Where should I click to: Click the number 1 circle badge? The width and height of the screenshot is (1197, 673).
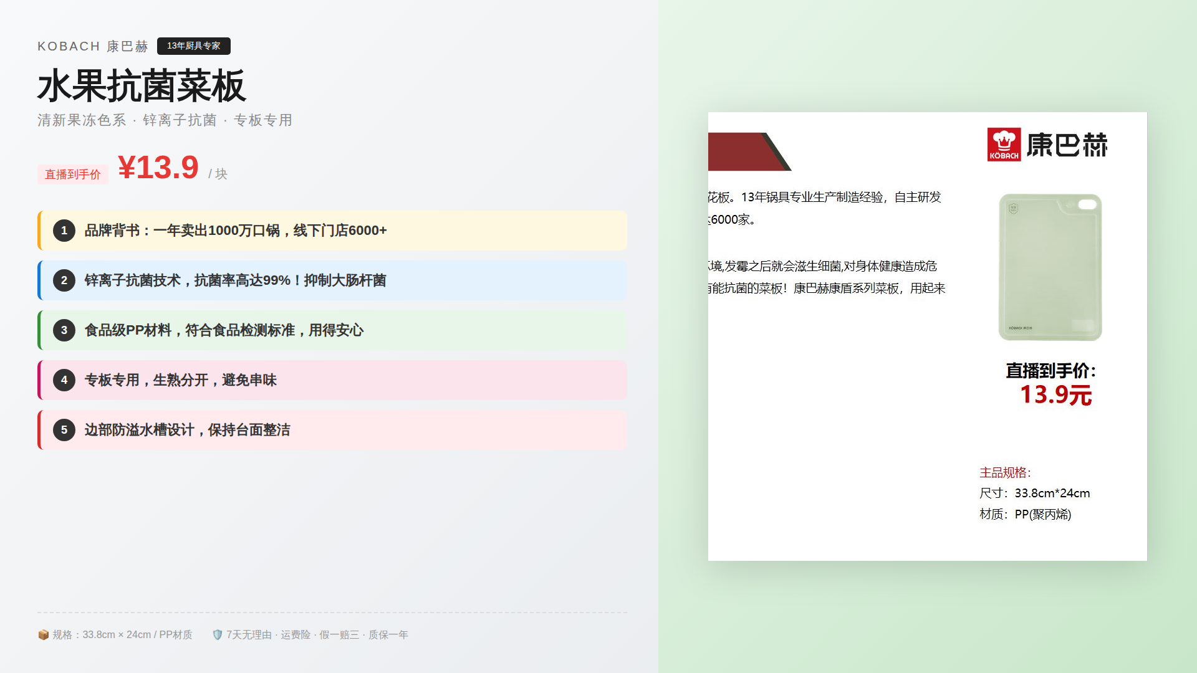pos(64,231)
